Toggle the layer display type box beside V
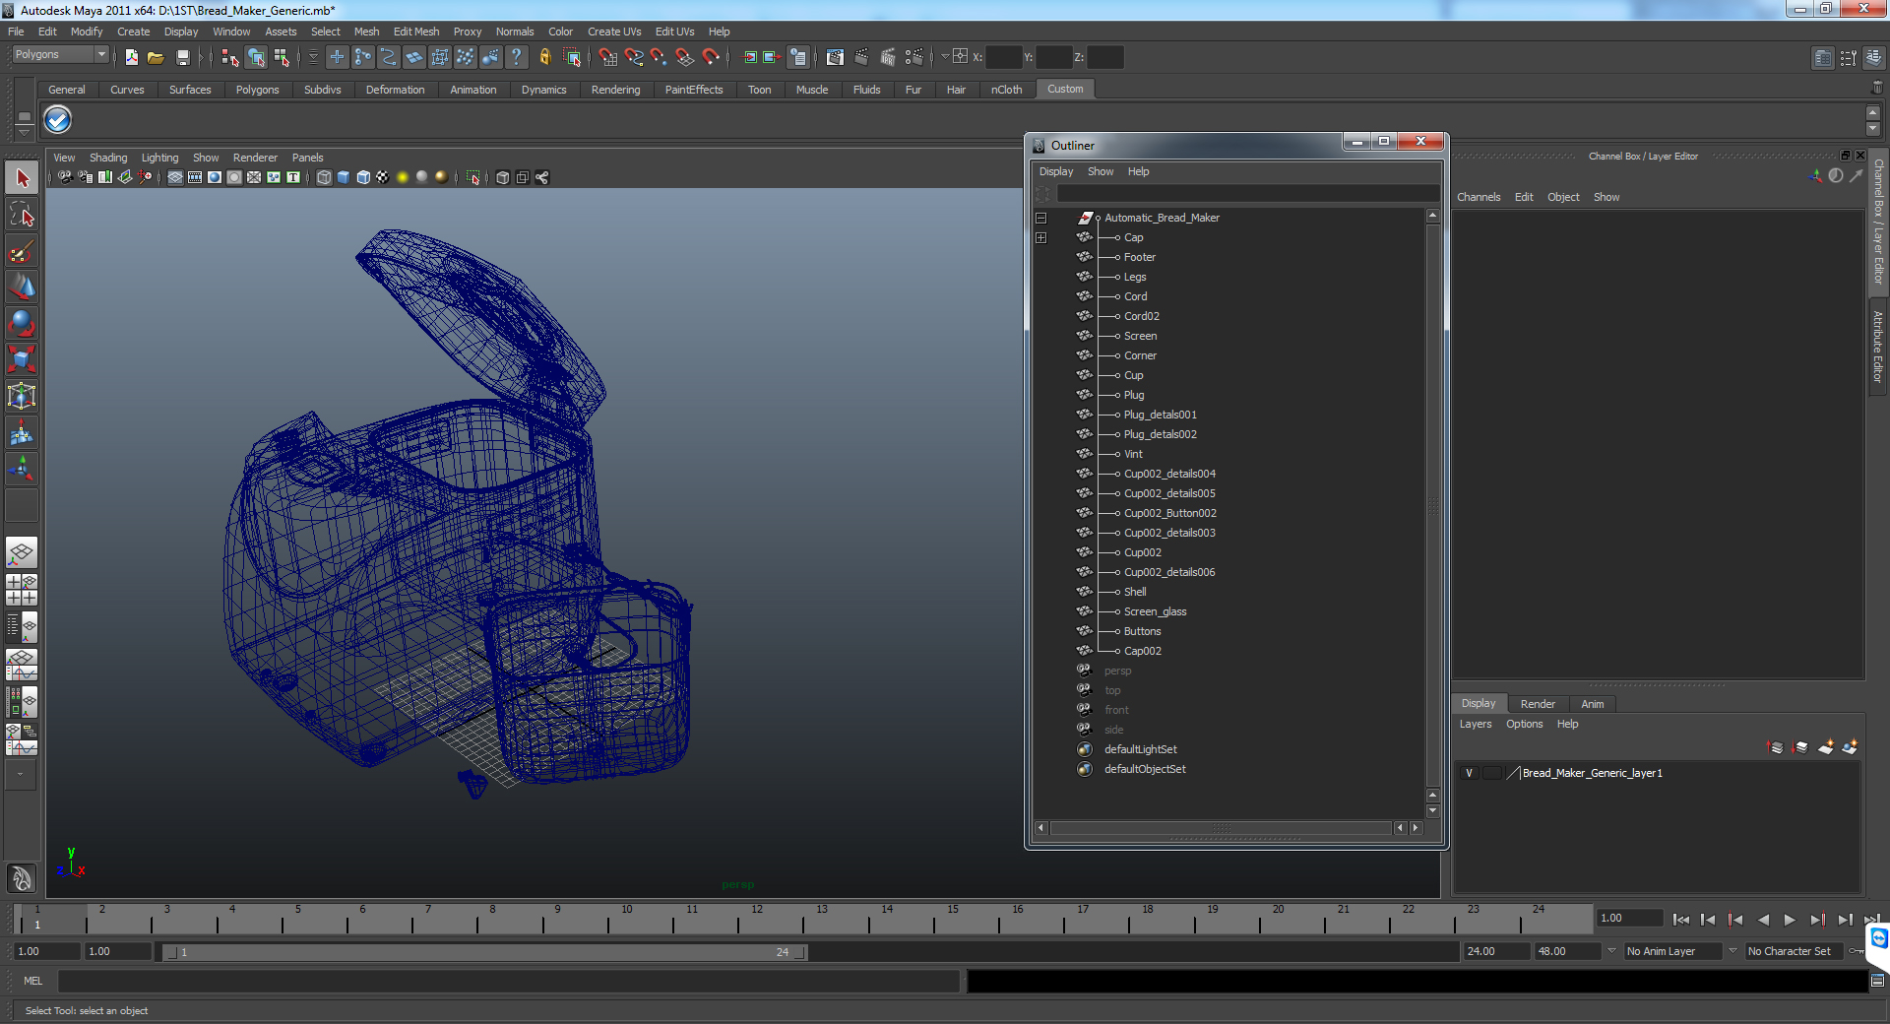1890x1024 pixels. (x=1492, y=773)
